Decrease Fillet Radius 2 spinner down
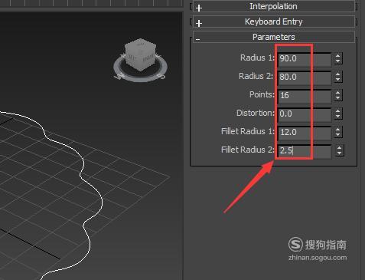 pos(339,153)
